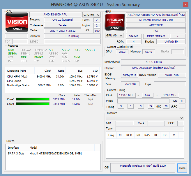Click the Core1 usage bar
The width and height of the screenshot is (191, 176).
click(x=33, y=104)
